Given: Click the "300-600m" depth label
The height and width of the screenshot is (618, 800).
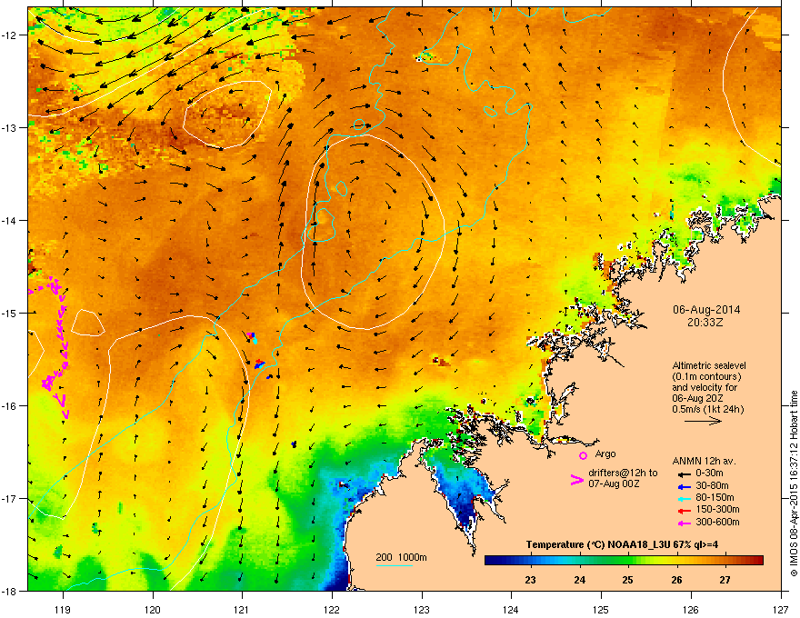Looking at the screenshot, I should click(717, 523).
